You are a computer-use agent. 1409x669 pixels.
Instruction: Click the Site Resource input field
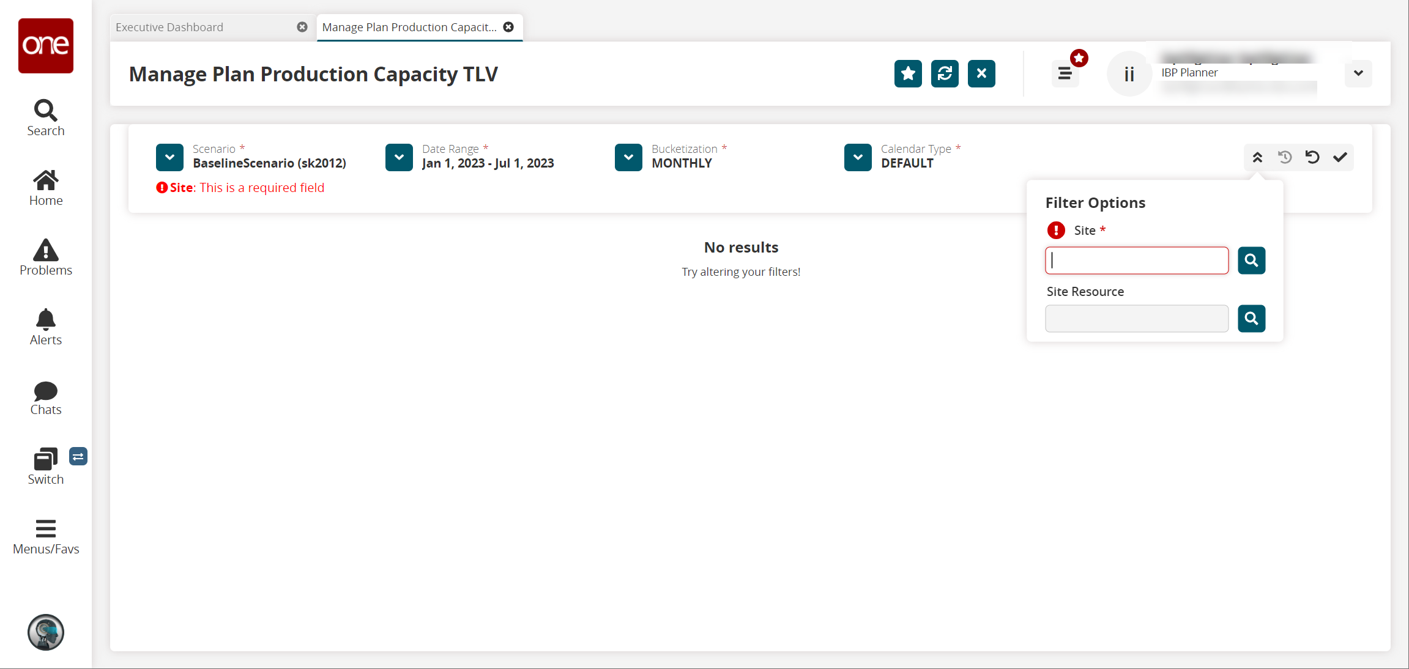coord(1136,319)
